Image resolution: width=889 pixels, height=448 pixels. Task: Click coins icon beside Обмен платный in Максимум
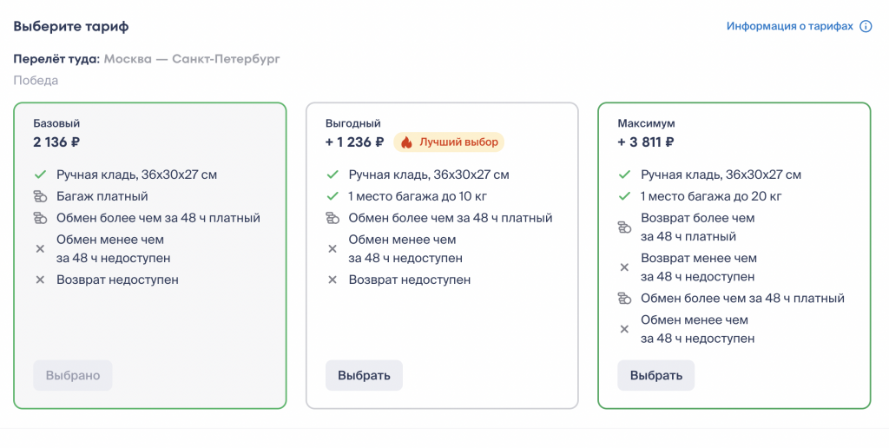pos(623,299)
